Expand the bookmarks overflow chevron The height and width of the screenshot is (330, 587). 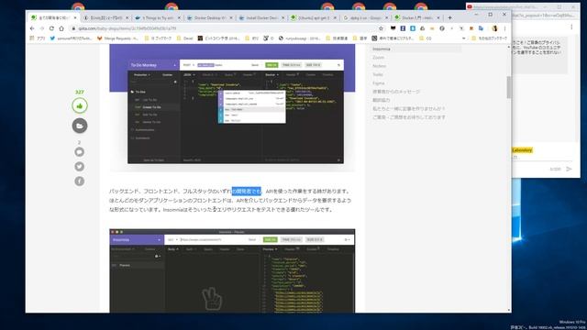pos(464,38)
